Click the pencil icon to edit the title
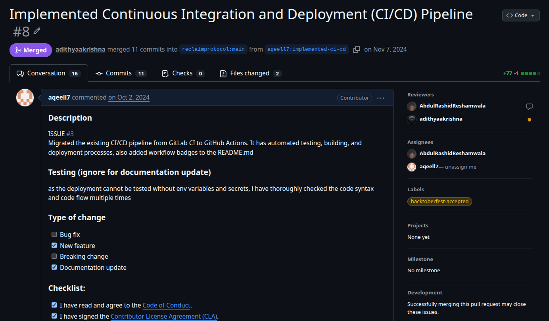Screen dimensions: 549x321 [x=36, y=30]
